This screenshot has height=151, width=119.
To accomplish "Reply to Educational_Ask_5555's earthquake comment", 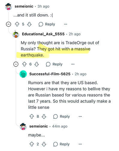I will [54, 64].
